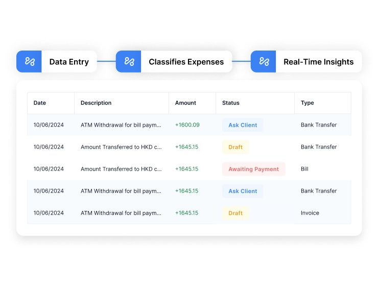Open description in the Awaiting Payment row
The image size is (378, 286).
[121, 169]
